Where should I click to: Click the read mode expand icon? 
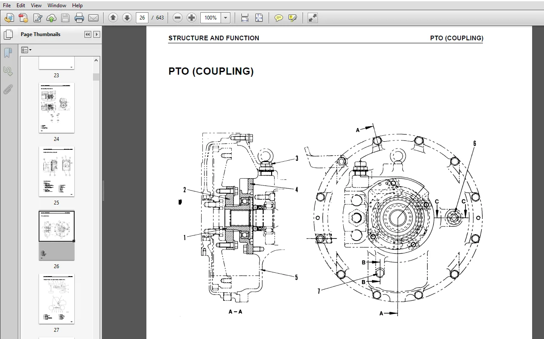point(313,18)
